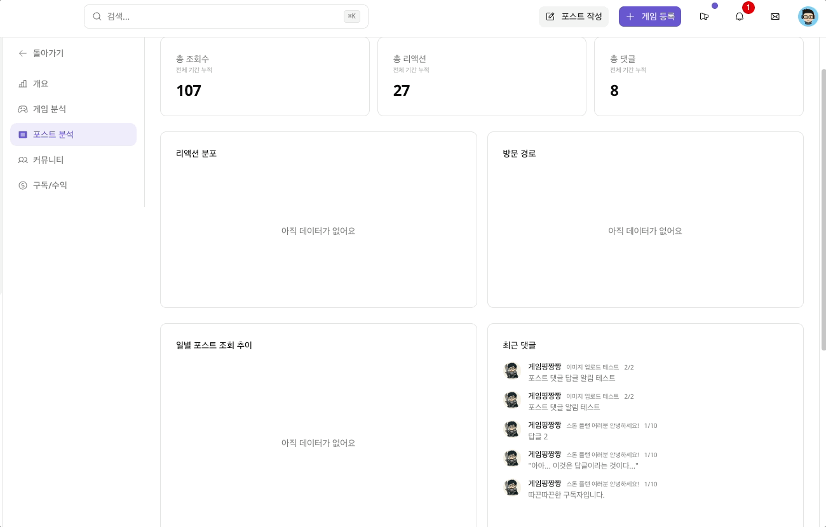Open the 개요 overview menu item
Viewport: 826px width, 527px height.
coord(41,84)
